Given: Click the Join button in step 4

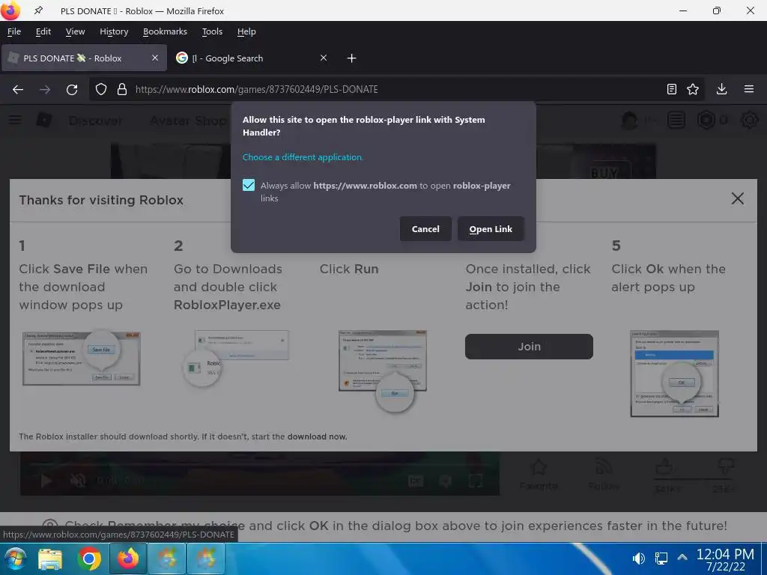Looking at the screenshot, I should pyautogui.click(x=529, y=347).
